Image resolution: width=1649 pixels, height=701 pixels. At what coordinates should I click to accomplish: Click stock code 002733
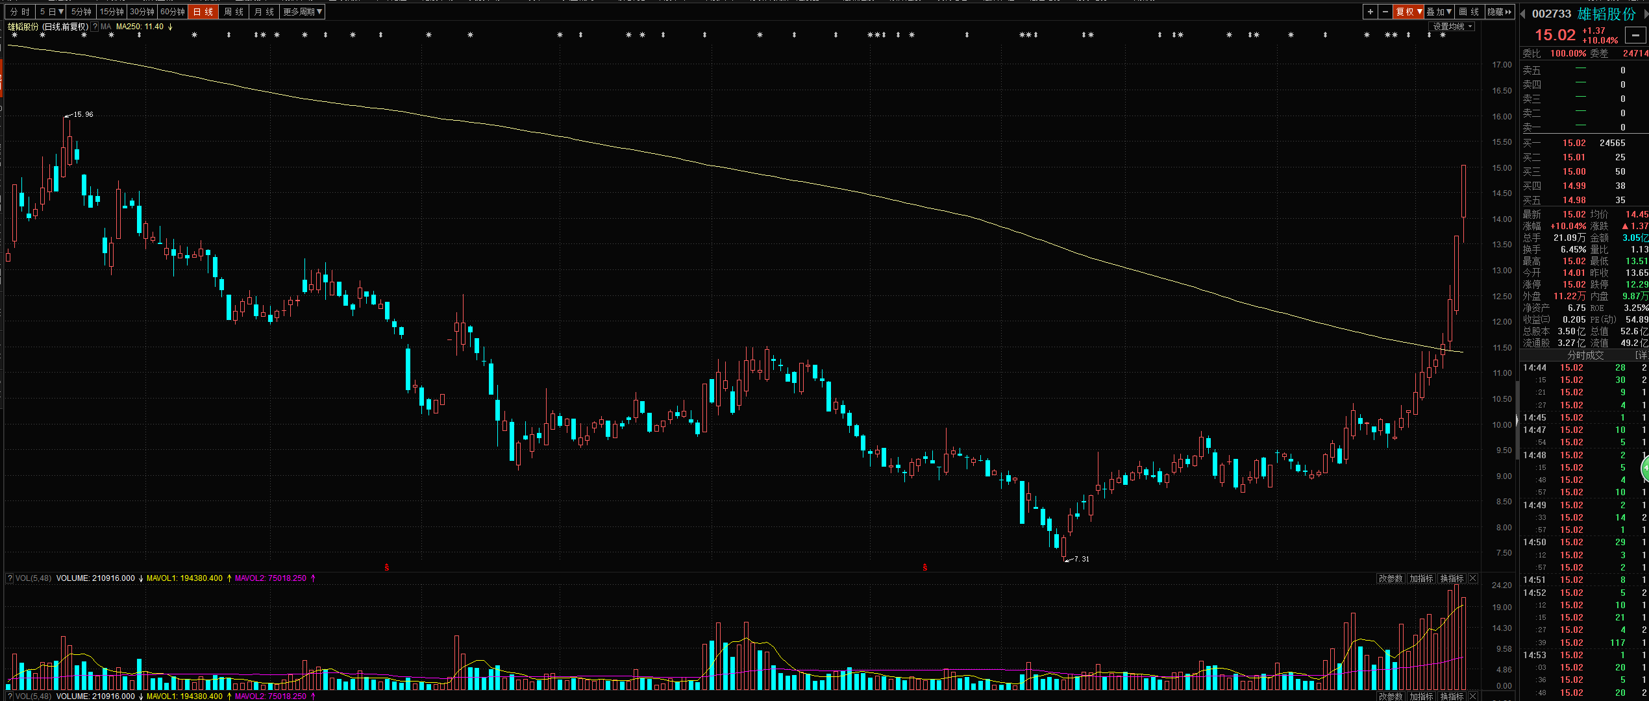click(1552, 14)
